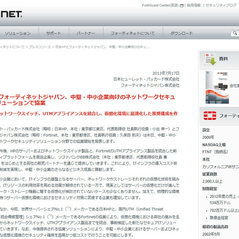Click the NASDAQ上場 label
The width and height of the screenshot is (239, 239).
tap(214, 145)
